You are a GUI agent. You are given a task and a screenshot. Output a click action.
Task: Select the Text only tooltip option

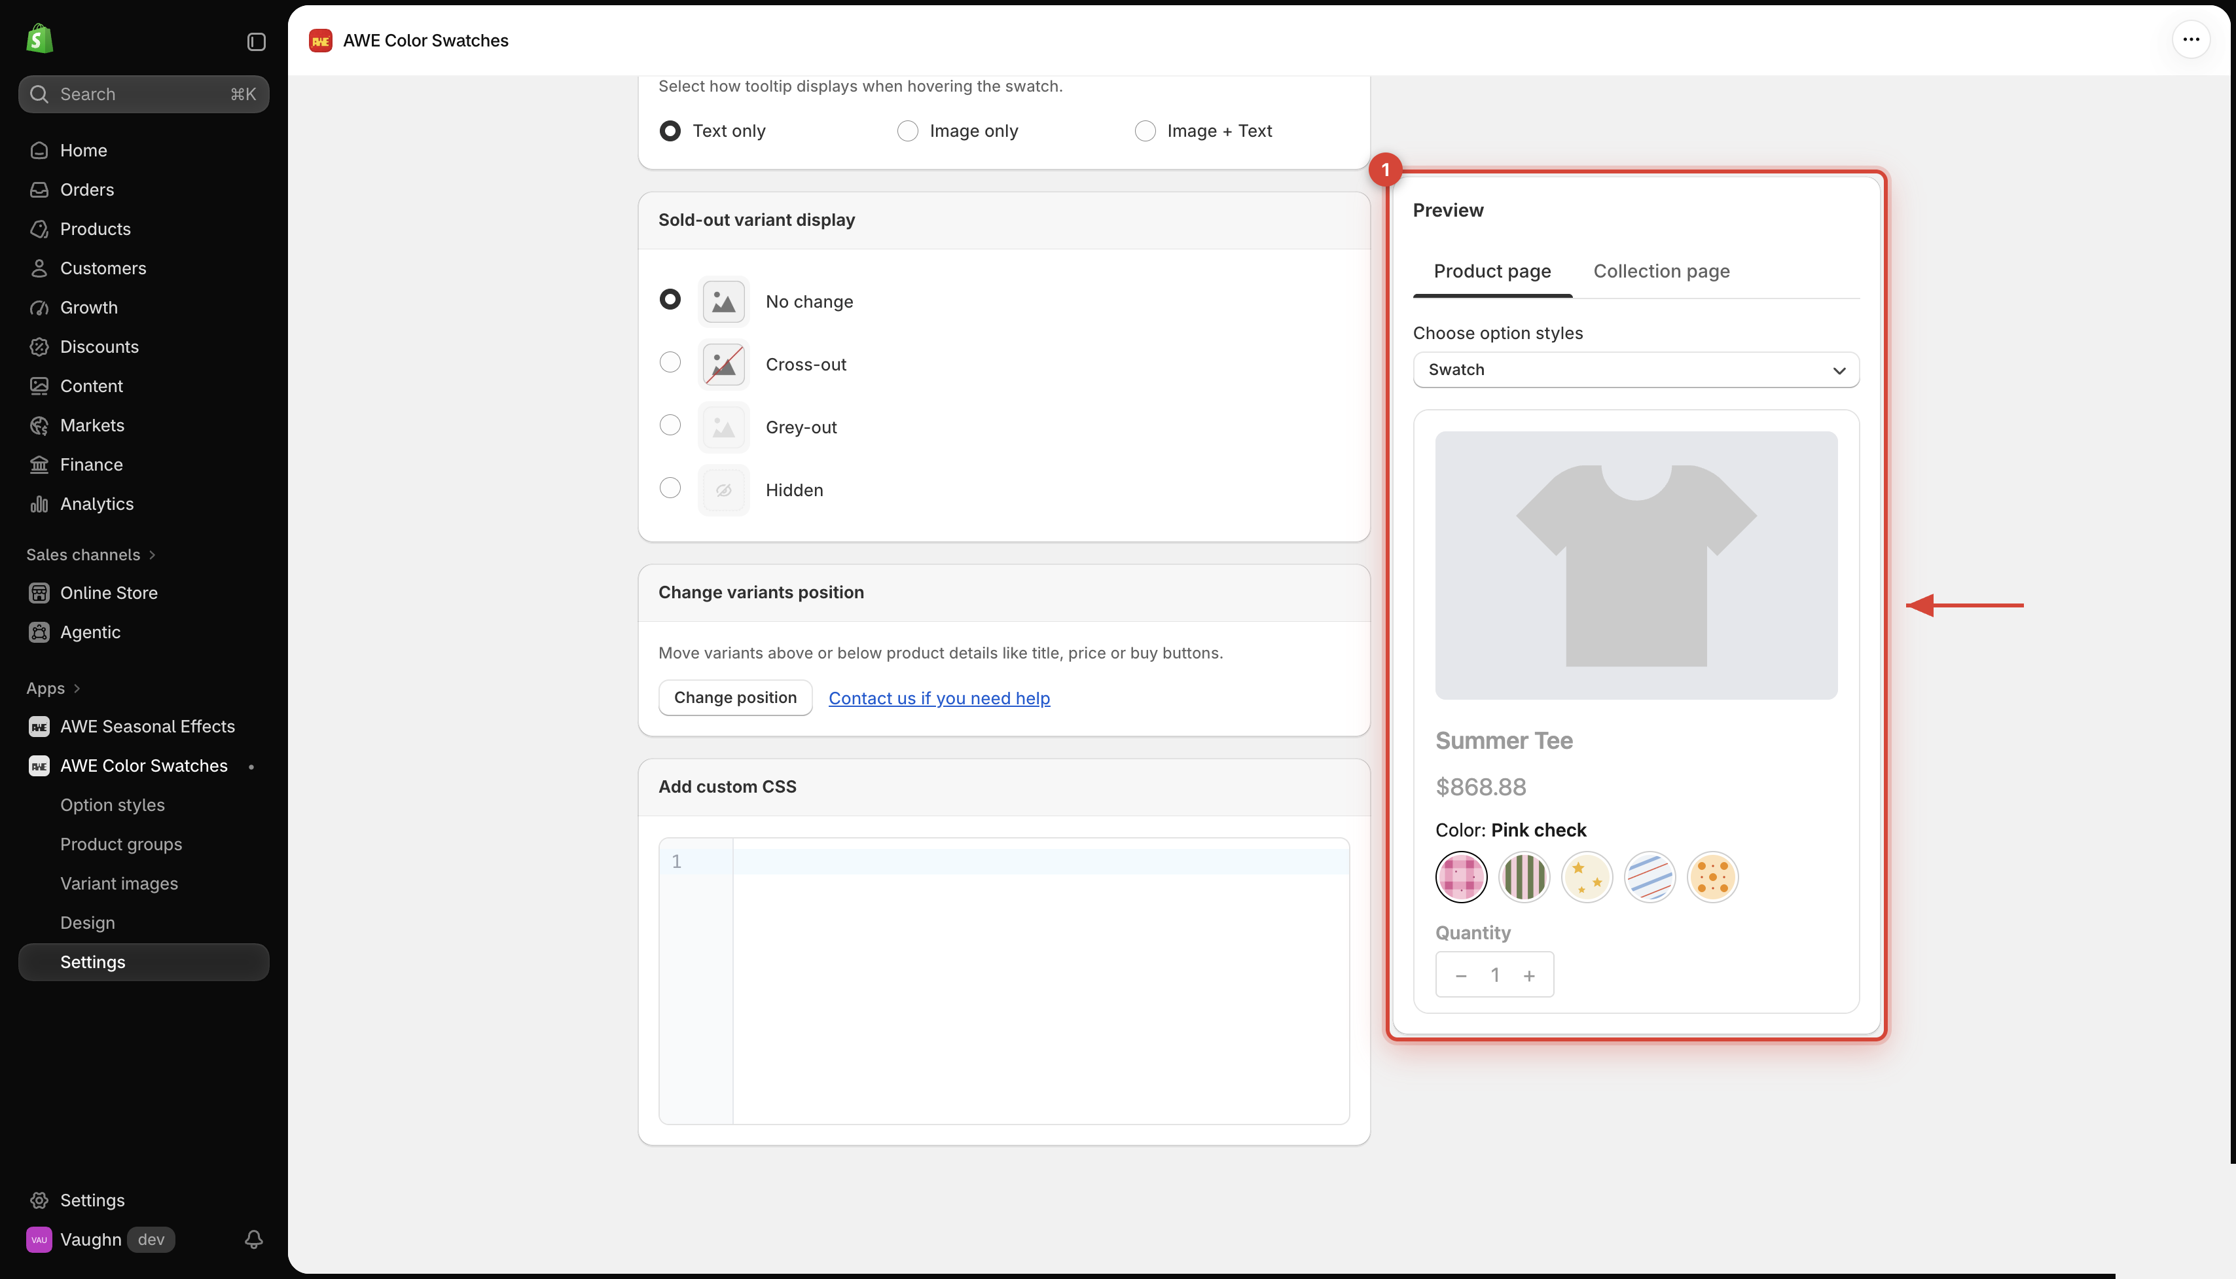670,131
